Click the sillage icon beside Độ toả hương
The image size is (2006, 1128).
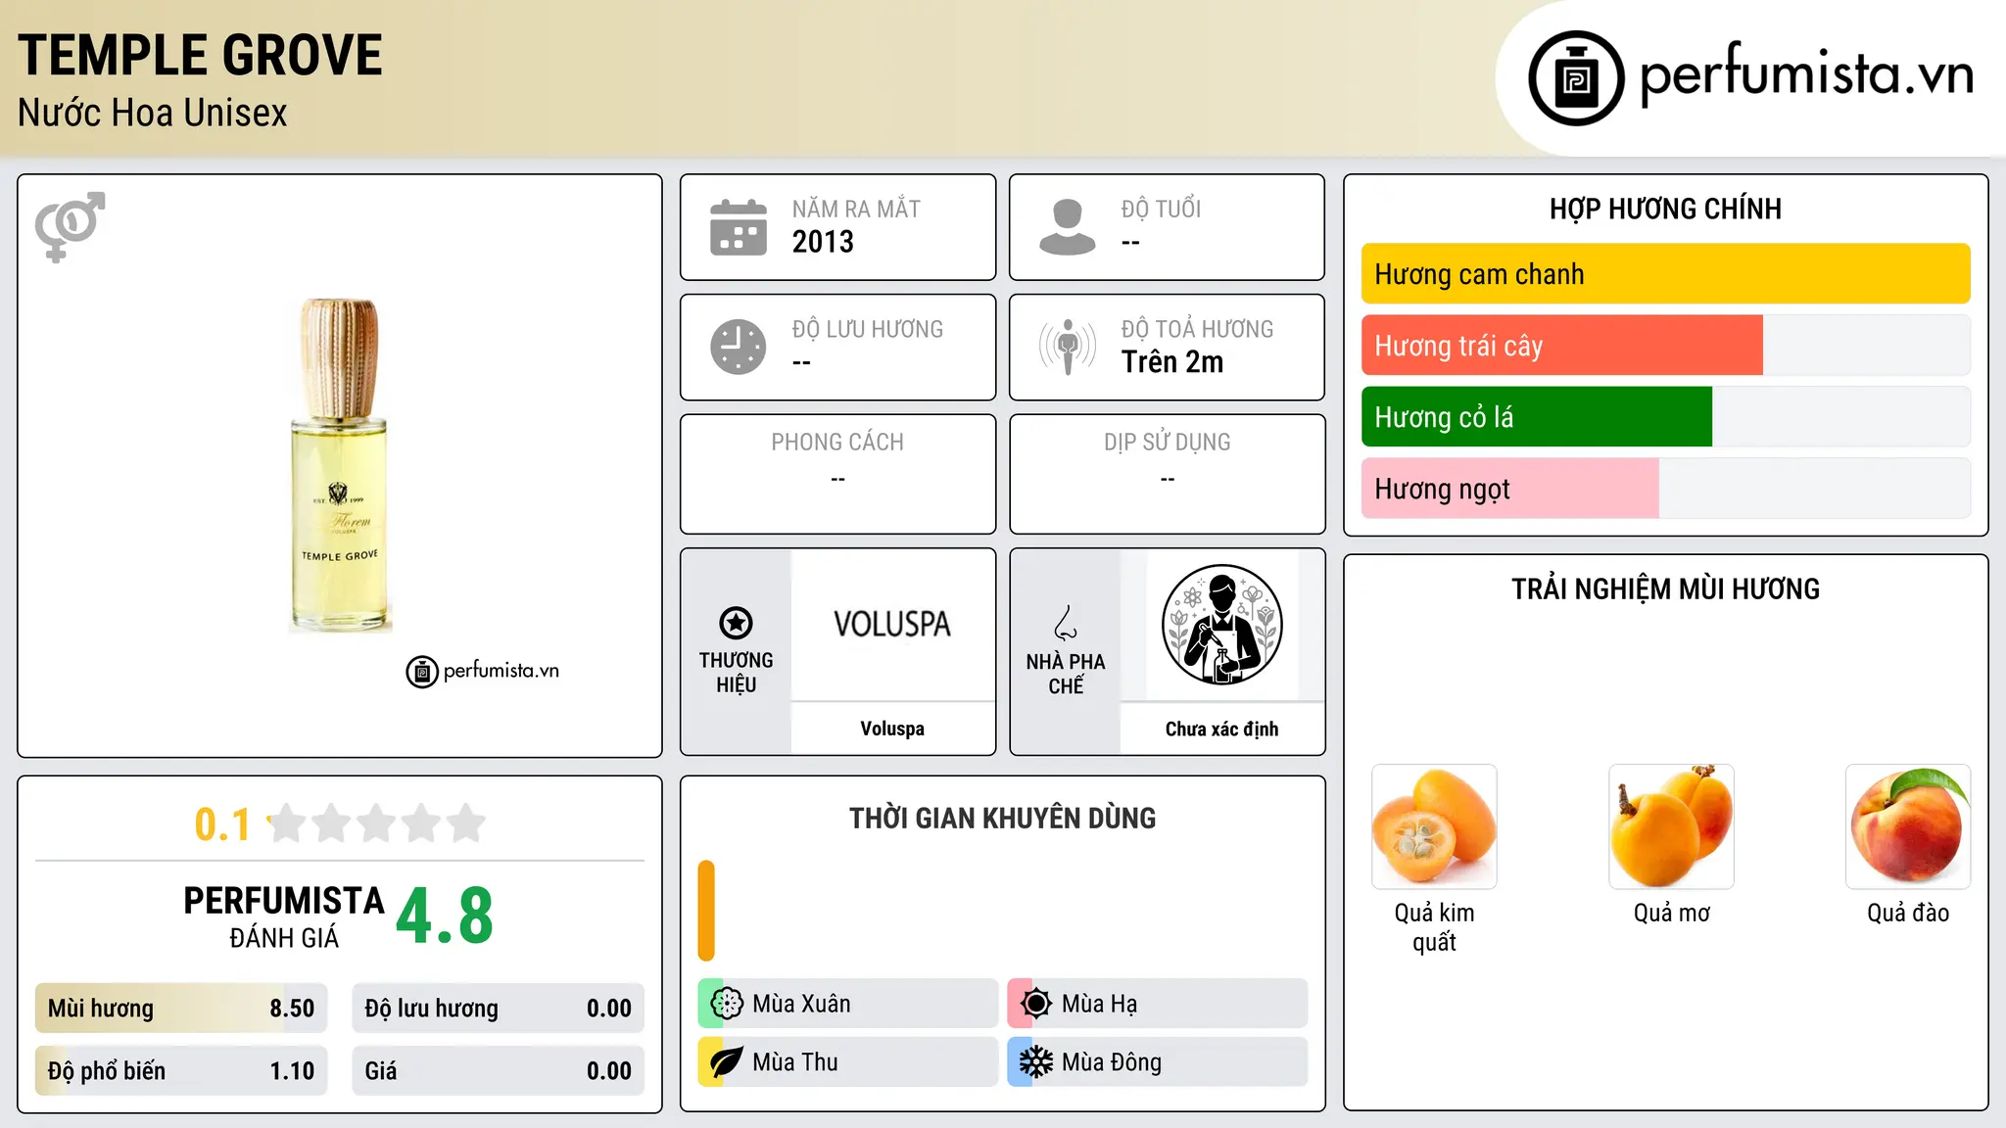coord(1068,347)
